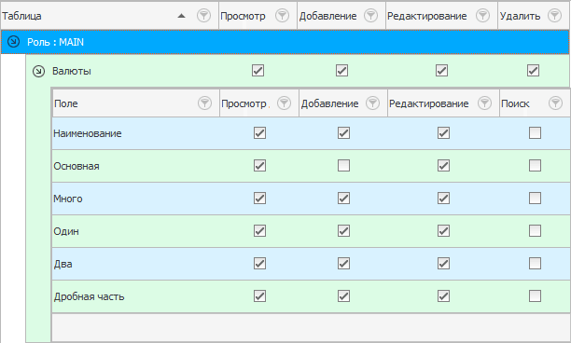Select the Много field name
The width and height of the screenshot is (571, 343).
point(68,199)
